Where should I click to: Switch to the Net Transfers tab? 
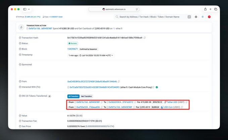86,96
